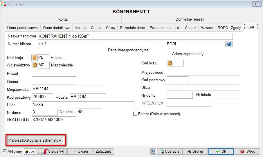The width and height of the screenshot is (263, 157).
Task: Click Przypisz konfiguracje schematów button
Action: 35,140
